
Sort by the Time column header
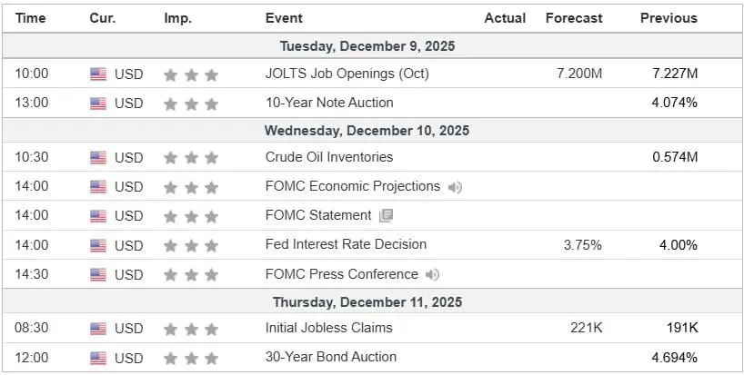click(x=31, y=18)
